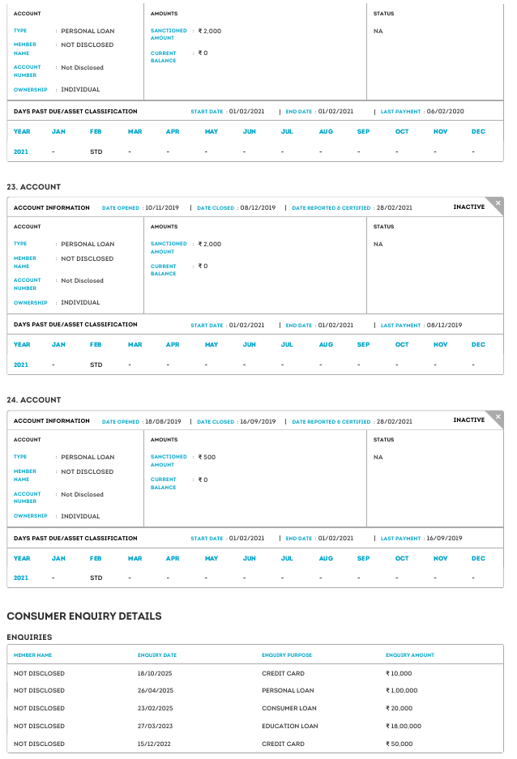Click the Education Loan enquiry purpose

click(x=290, y=726)
